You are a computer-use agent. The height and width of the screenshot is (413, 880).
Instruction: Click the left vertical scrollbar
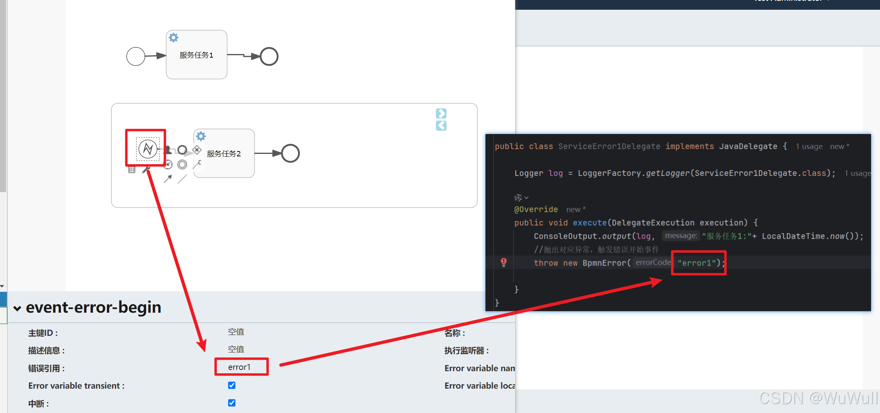(3, 96)
